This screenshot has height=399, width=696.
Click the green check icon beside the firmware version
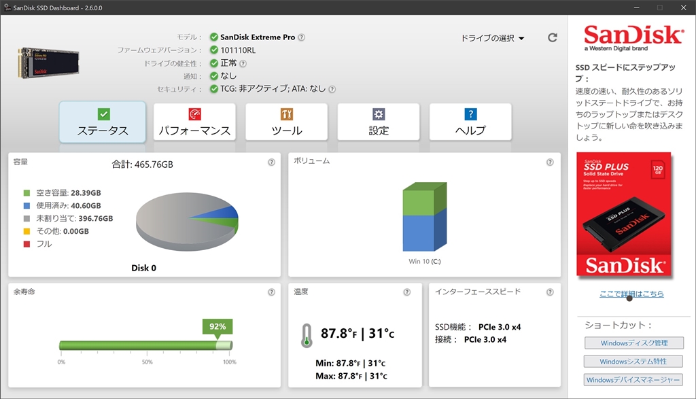pyautogui.click(x=214, y=50)
